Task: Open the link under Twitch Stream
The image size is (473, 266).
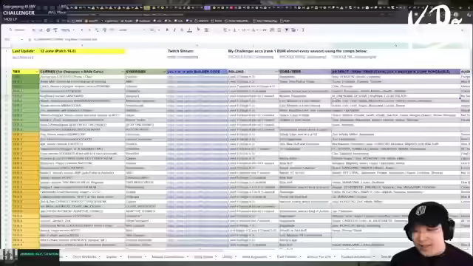Action: click(x=183, y=57)
